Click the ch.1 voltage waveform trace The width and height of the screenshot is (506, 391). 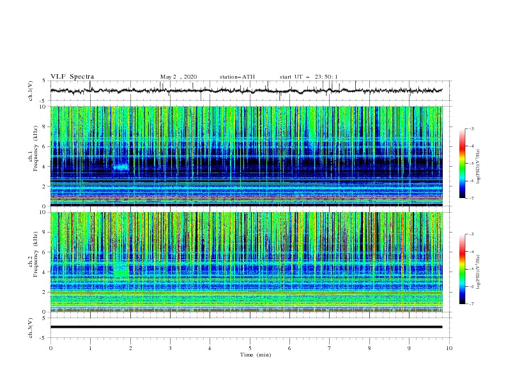click(x=246, y=91)
